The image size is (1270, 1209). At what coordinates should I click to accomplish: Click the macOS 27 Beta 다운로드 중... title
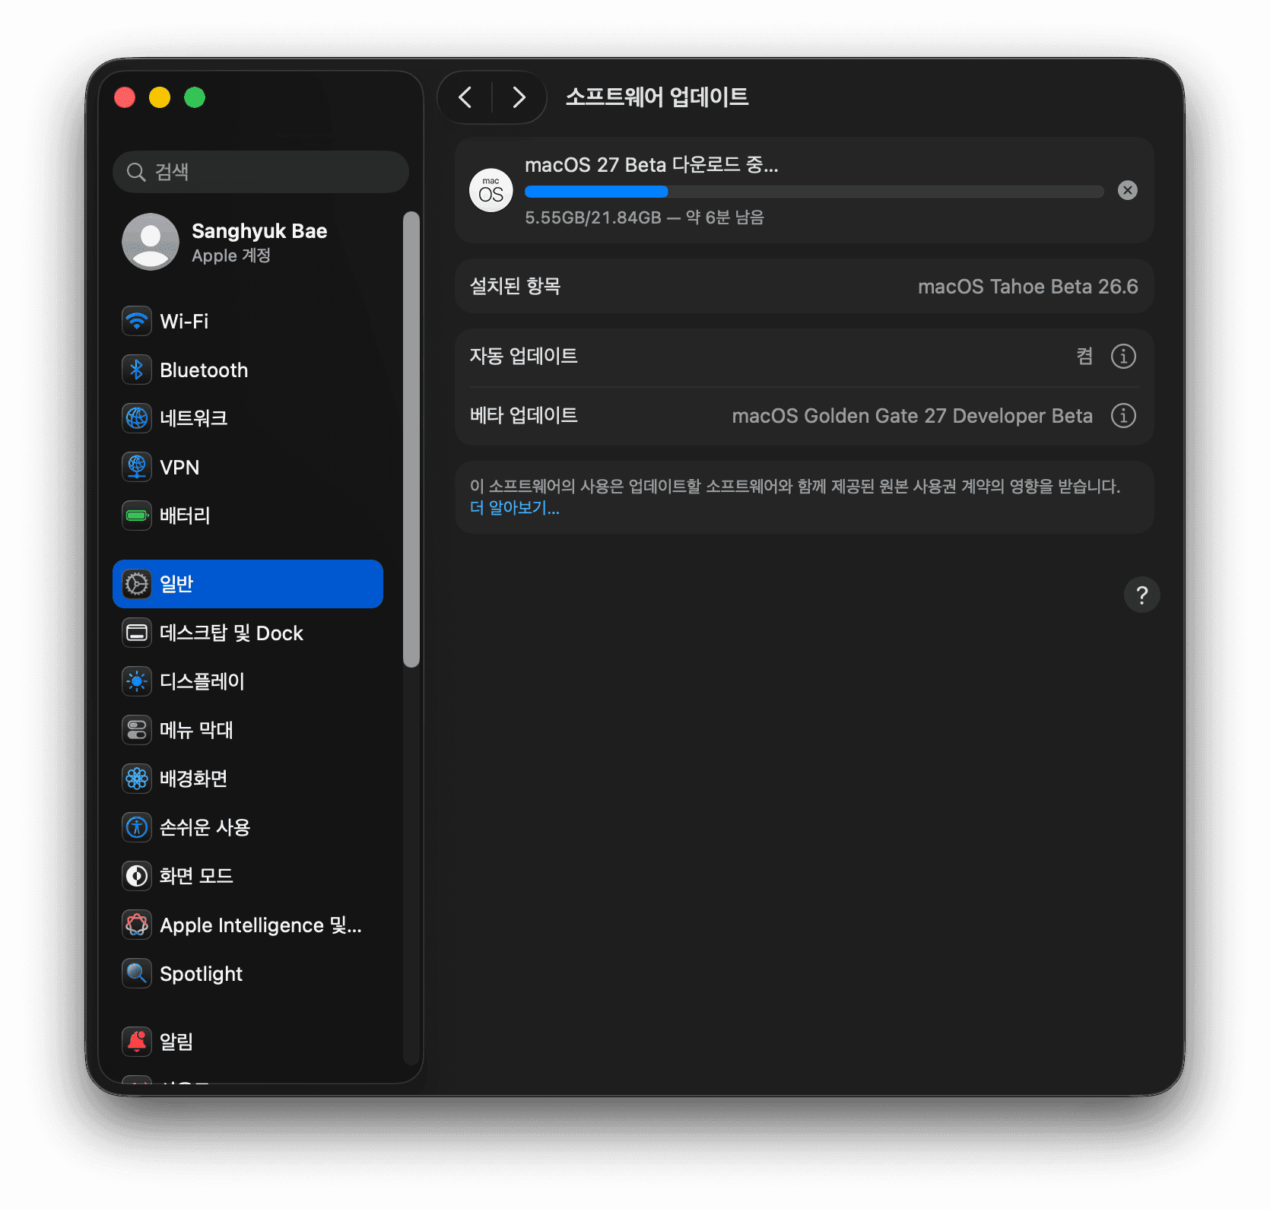pos(652,165)
